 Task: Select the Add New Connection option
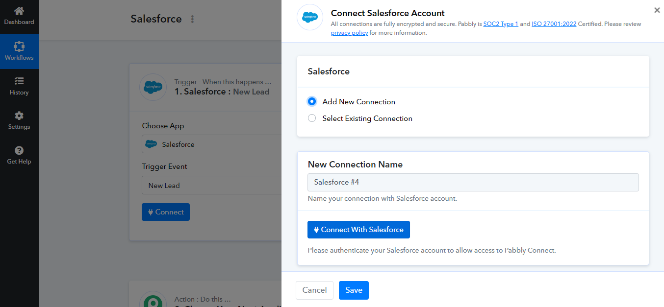(312, 101)
